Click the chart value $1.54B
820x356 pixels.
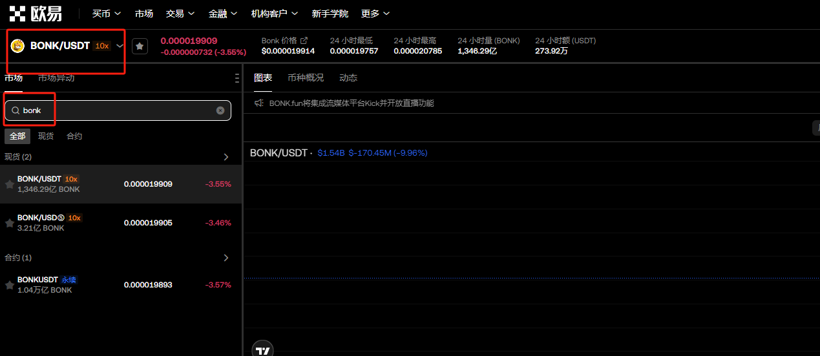click(x=331, y=153)
